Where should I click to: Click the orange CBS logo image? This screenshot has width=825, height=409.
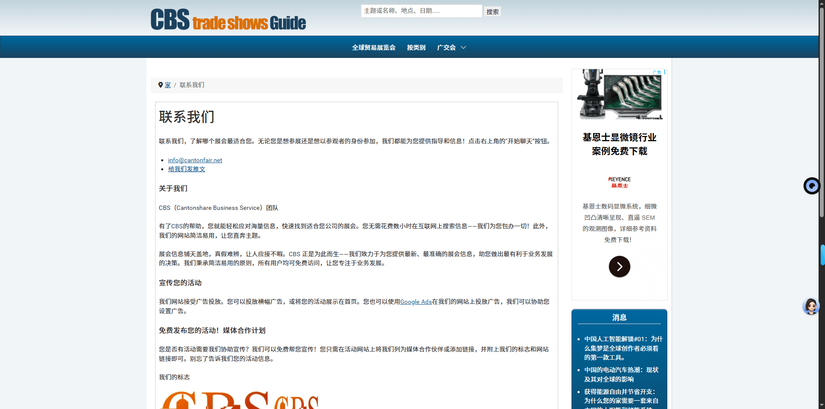238,400
